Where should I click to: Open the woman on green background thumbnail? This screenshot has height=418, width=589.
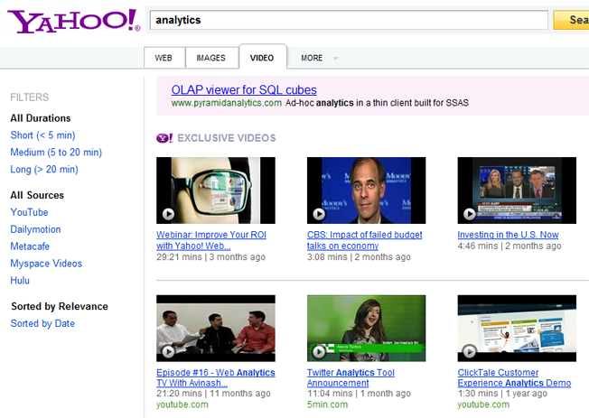coord(366,329)
